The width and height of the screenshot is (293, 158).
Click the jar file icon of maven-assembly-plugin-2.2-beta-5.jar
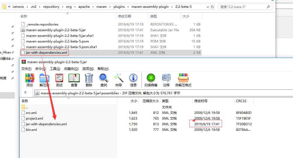tap(23, 30)
